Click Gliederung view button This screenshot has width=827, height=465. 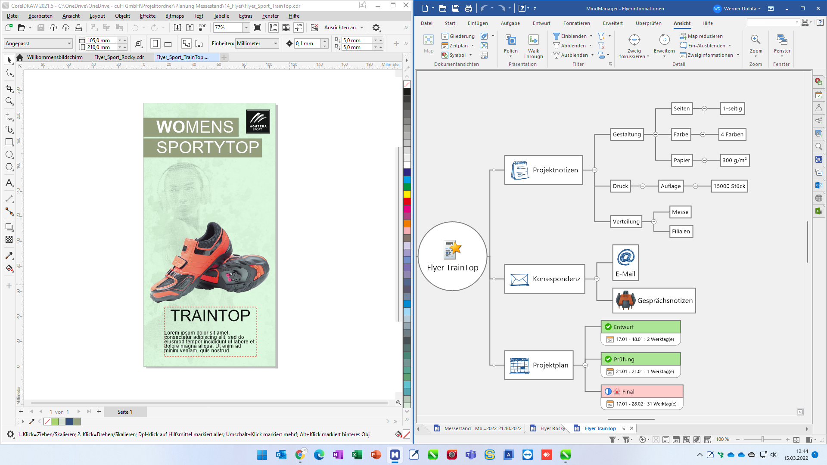click(x=458, y=36)
